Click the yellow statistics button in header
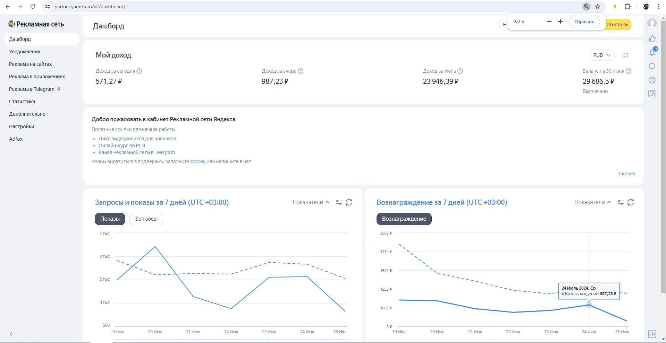 (618, 25)
